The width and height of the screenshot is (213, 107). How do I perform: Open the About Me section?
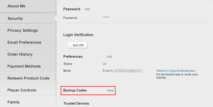[28, 6]
